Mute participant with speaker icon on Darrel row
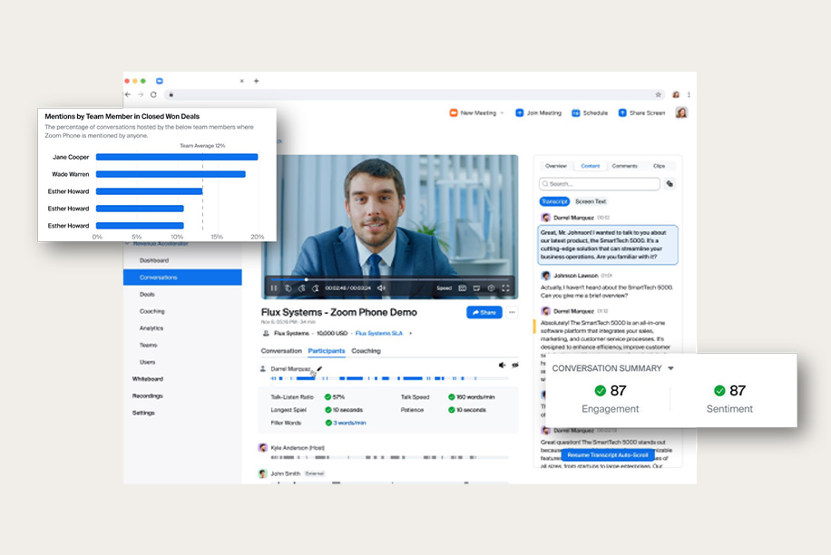The image size is (831, 555). click(x=502, y=365)
